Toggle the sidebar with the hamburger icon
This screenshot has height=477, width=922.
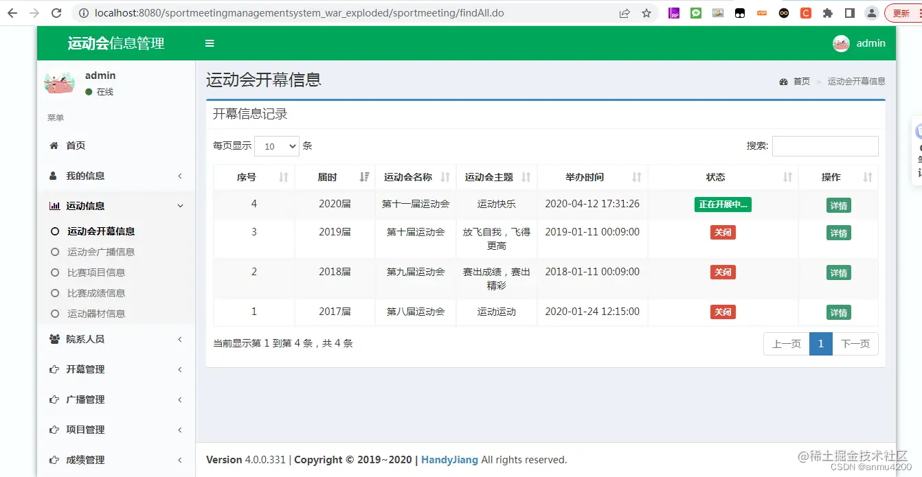pyautogui.click(x=210, y=43)
